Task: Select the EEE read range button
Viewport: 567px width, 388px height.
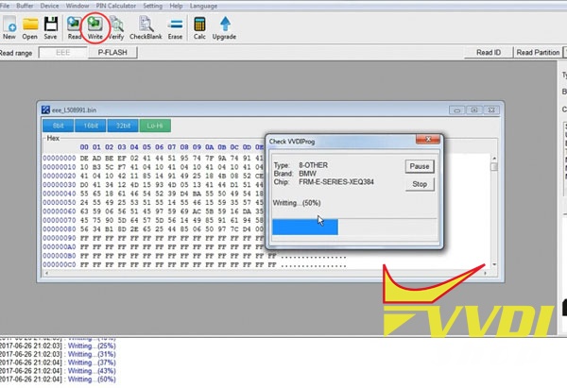Action: (x=63, y=52)
